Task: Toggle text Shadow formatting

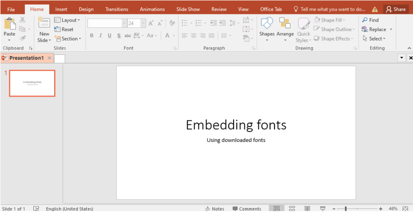Action: click(x=119, y=35)
